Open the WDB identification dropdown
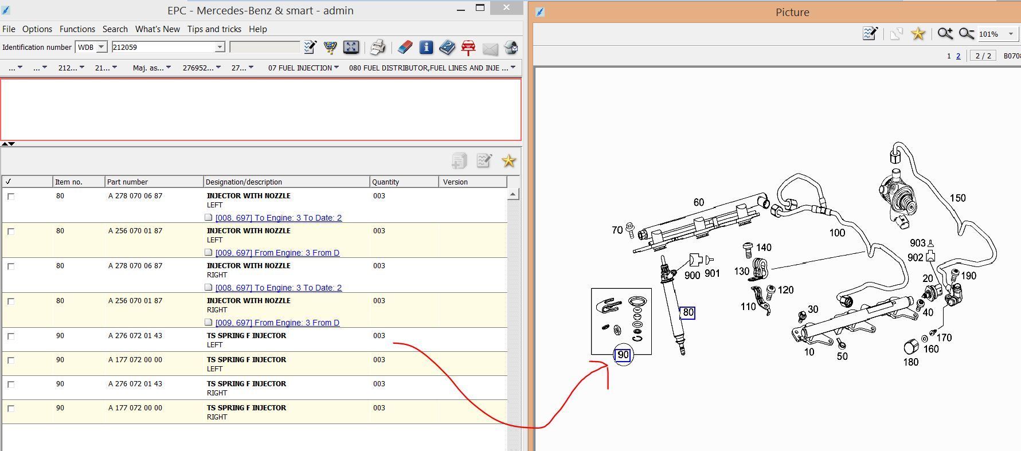The width and height of the screenshot is (1021, 451). 101,47
